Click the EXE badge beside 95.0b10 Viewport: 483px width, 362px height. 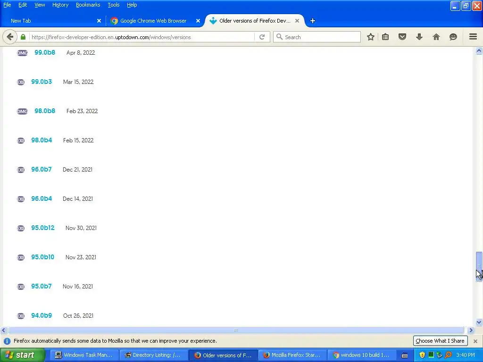click(x=21, y=258)
